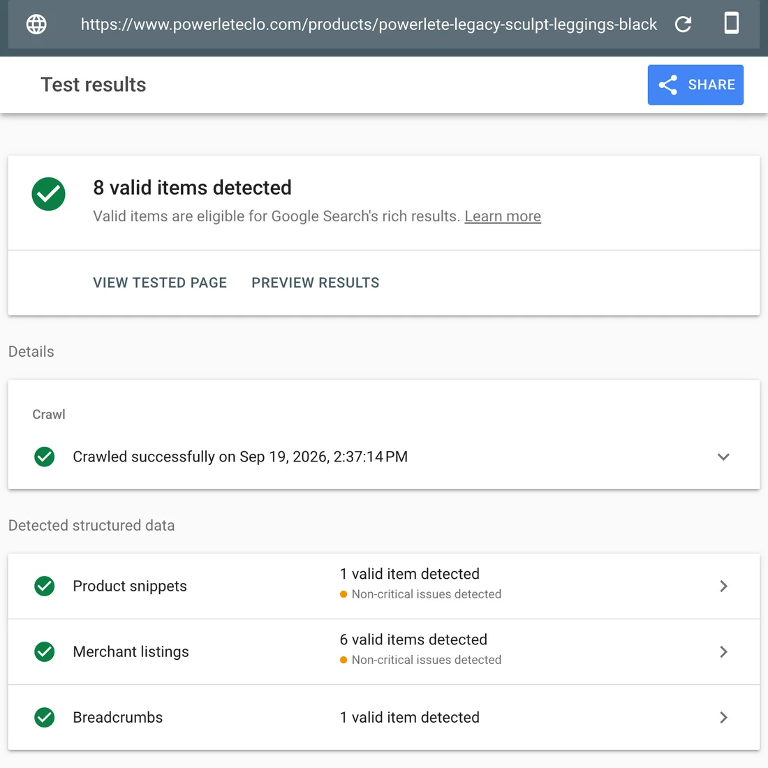Click the Crawl section label

(x=48, y=414)
